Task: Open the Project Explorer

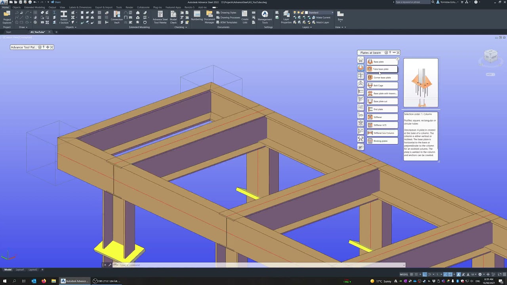Action: (7, 18)
